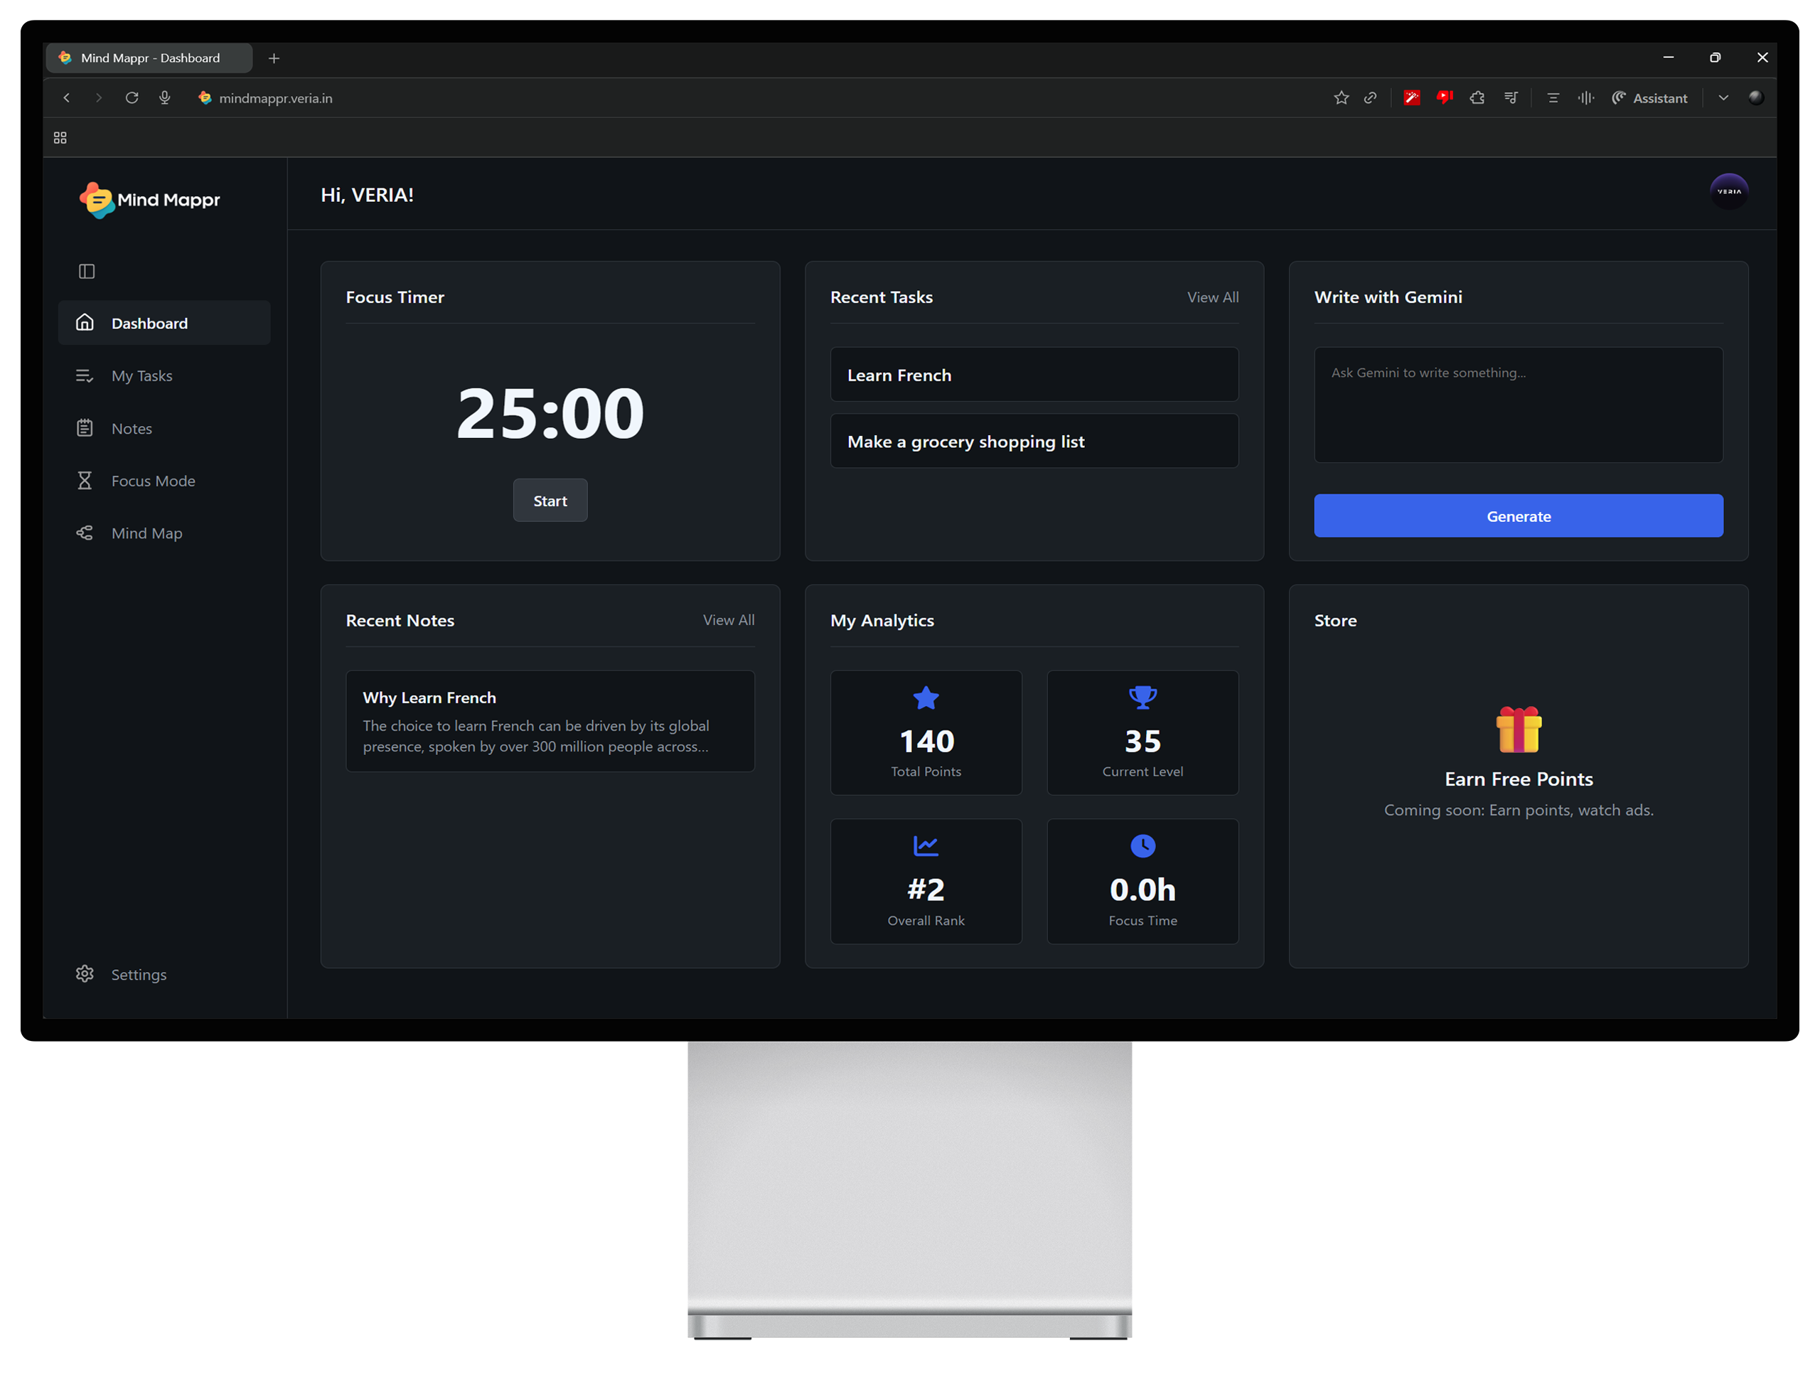View all Recent Notes
This screenshot has height=1373, width=1820.
pyautogui.click(x=728, y=620)
